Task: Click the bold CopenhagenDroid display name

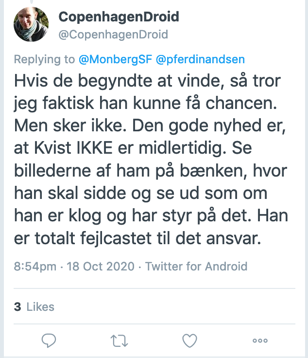Action: coord(119,17)
